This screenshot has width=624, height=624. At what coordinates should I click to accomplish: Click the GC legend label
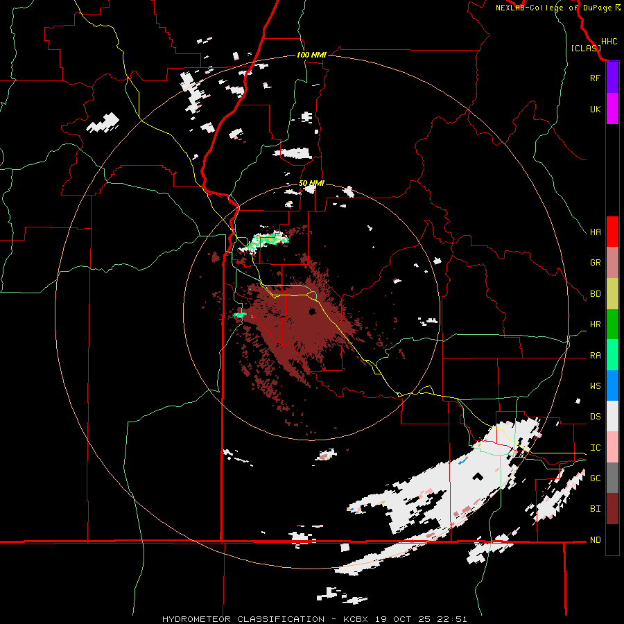tap(595, 478)
